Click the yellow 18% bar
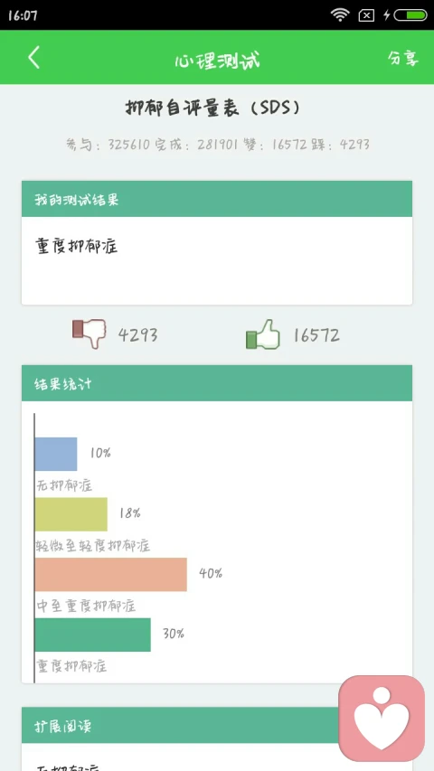Image resolution: width=434 pixels, height=771 pixels. pyautogui.click(x=71, y=514)
